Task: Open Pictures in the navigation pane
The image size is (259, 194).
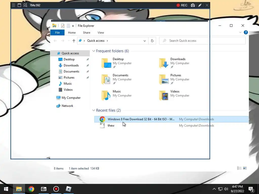Action: 69,78
